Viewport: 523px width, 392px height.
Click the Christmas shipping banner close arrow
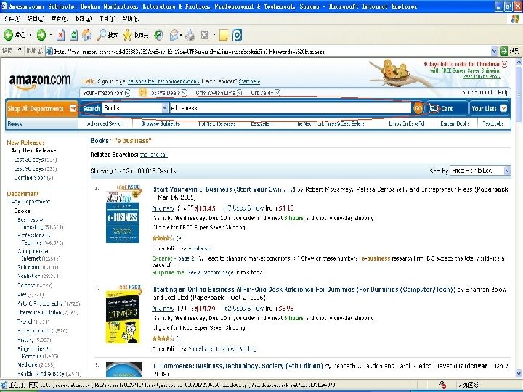pyautogui.click(x=504, y=64)
